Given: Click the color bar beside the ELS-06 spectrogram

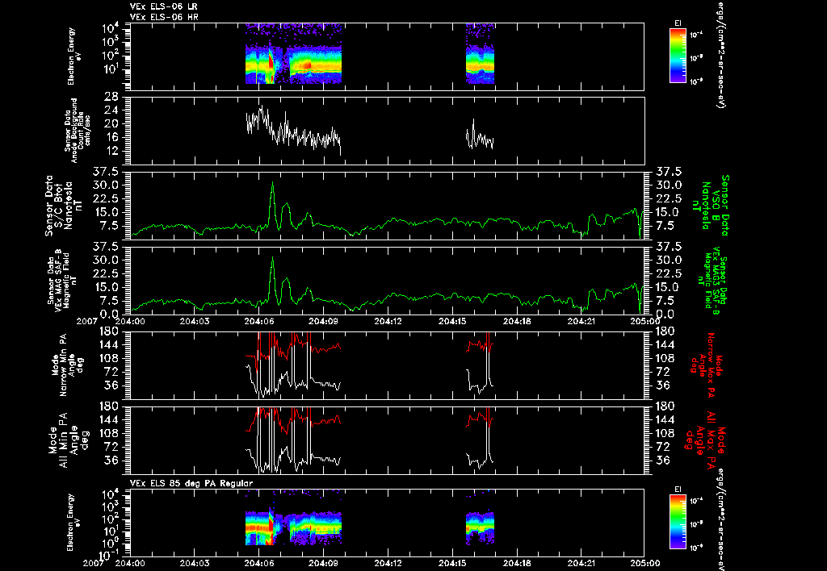Looking at the screenshot, I should coord(678,56).
